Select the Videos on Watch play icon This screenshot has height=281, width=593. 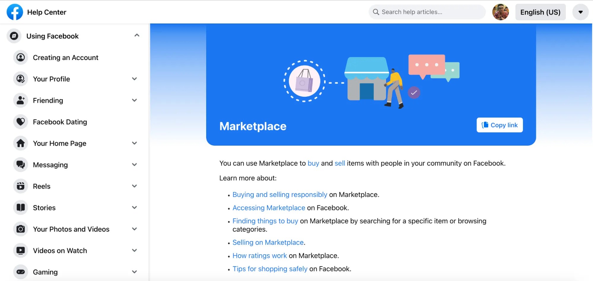[x=20, y=250]
